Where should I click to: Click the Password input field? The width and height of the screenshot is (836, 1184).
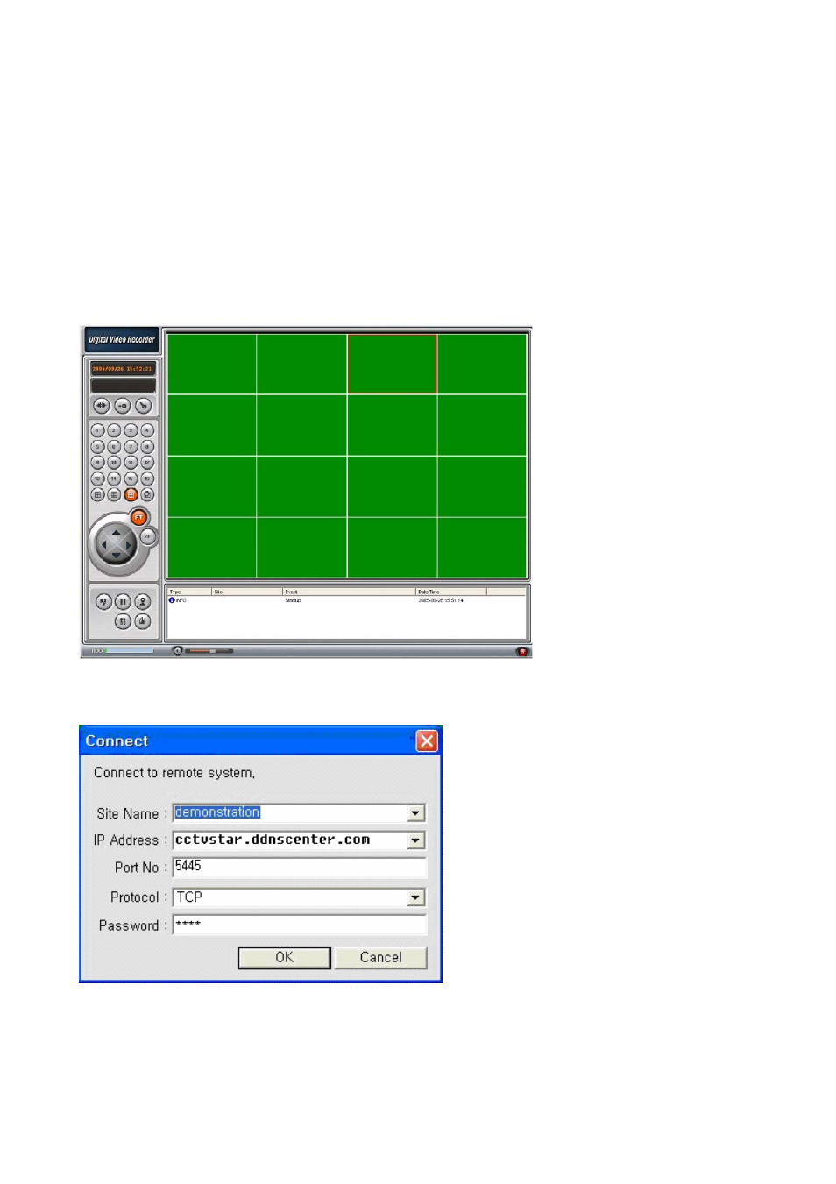point(300,925)
